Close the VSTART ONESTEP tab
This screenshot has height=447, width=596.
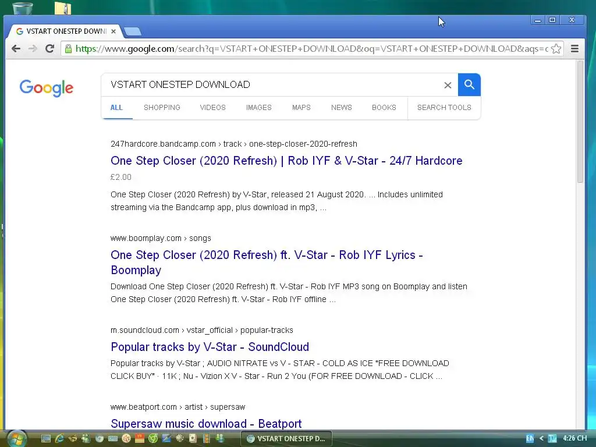pos(113,31)
